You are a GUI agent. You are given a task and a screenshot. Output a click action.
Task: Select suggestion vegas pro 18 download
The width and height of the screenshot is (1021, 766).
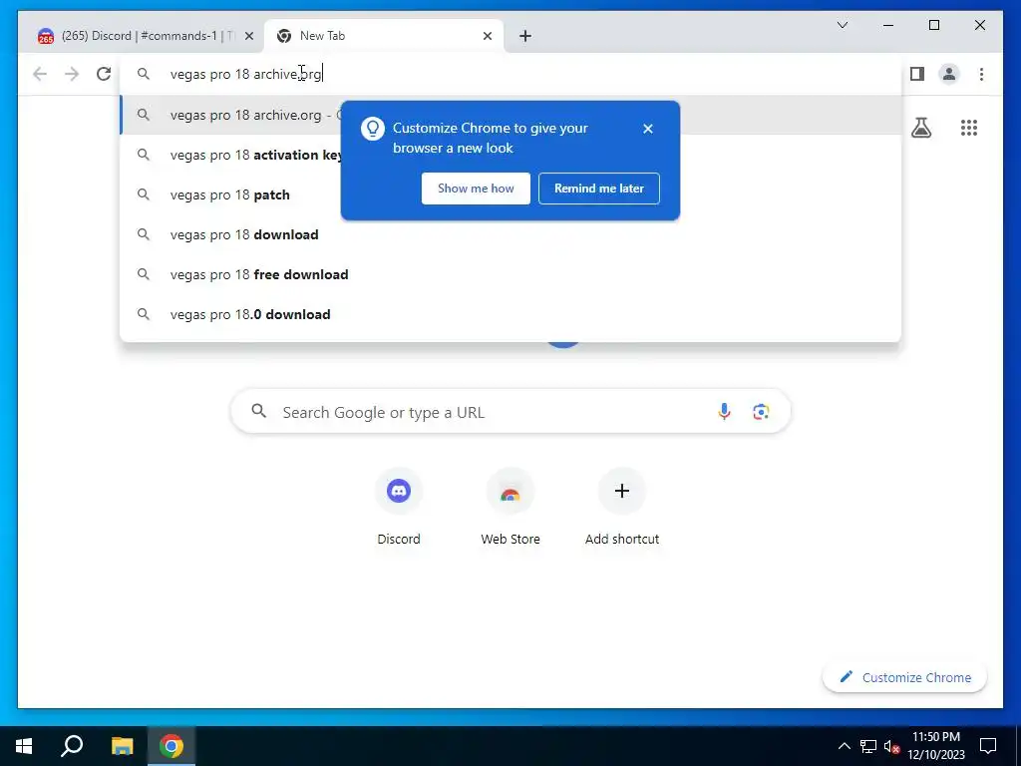510,234
